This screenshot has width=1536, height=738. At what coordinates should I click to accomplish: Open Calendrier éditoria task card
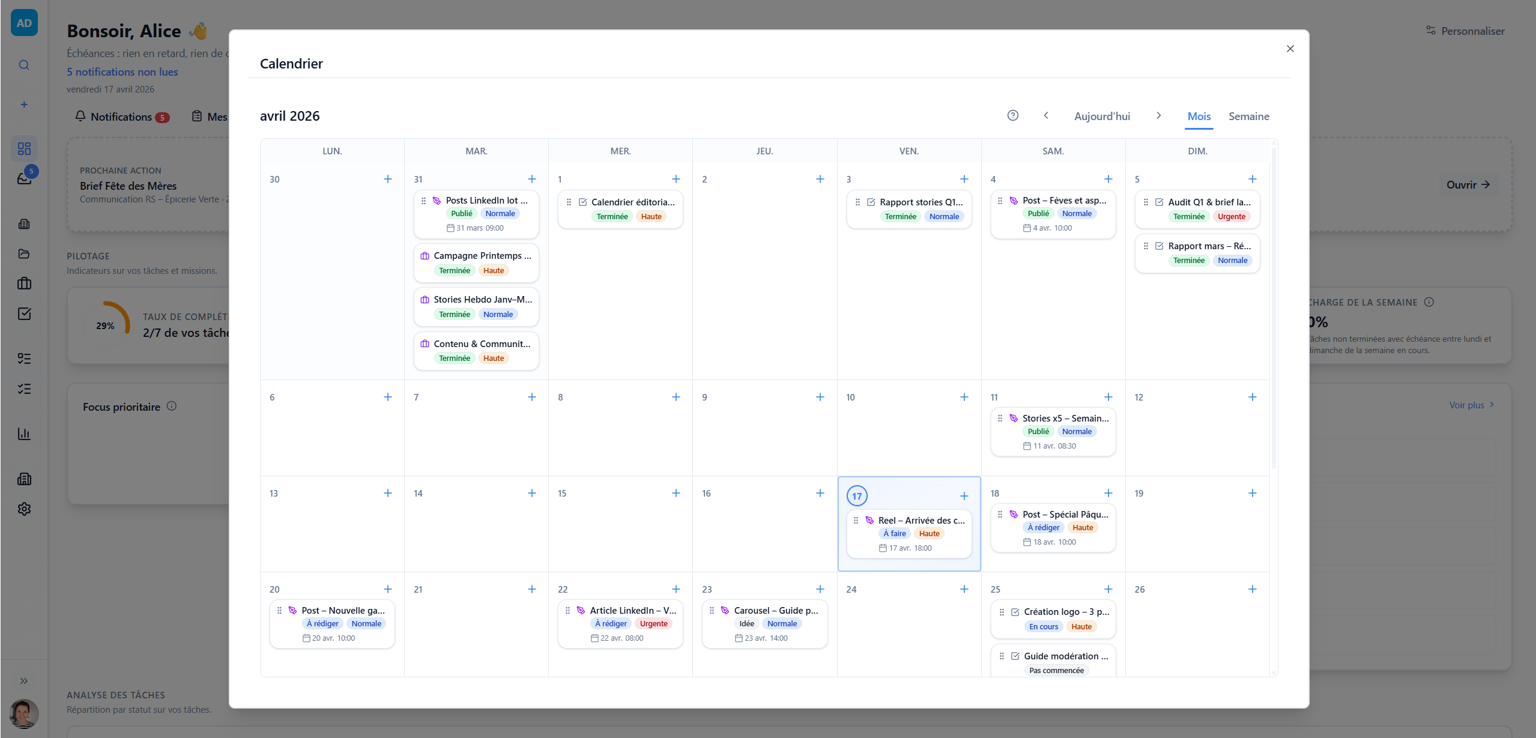tap(620, 209)
